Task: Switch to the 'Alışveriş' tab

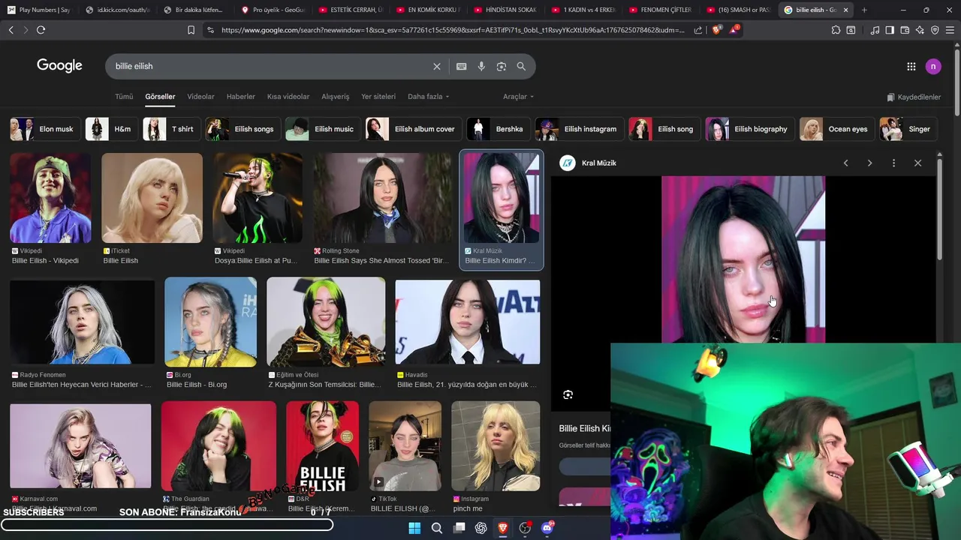Action: pos(336,97)
